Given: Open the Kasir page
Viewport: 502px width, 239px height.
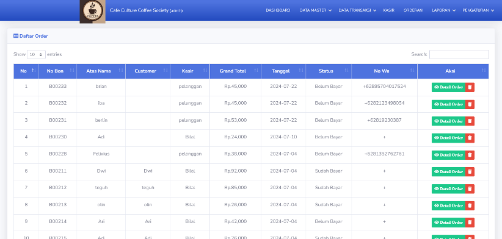Looking at the screenshot, I should [x=388, y=10].
